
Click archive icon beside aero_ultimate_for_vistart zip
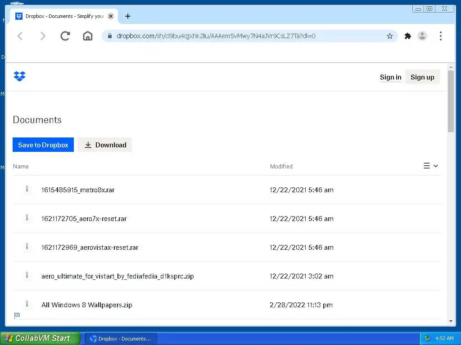point(27,275)
